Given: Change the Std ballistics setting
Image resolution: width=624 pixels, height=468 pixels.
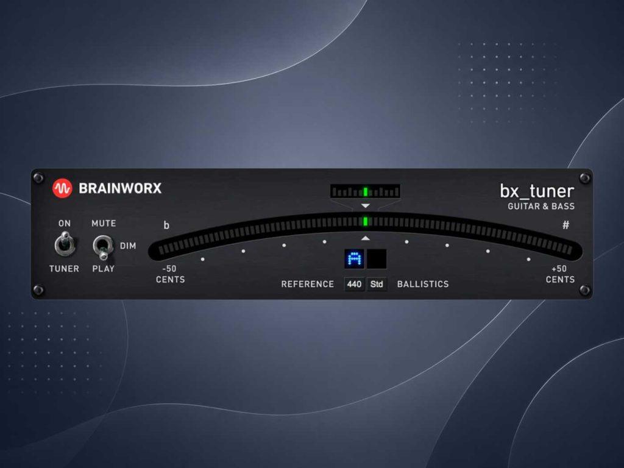Looking at the screenshot, I should pyautogui.click(x=377, y=284).
